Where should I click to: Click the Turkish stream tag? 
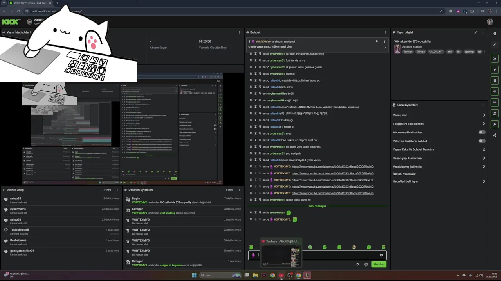pos(408,52)
